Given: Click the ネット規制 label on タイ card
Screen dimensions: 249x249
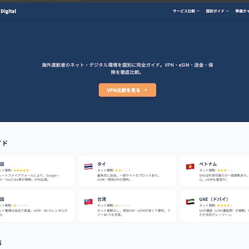Looking at the screenshot, I should [106, 170].
